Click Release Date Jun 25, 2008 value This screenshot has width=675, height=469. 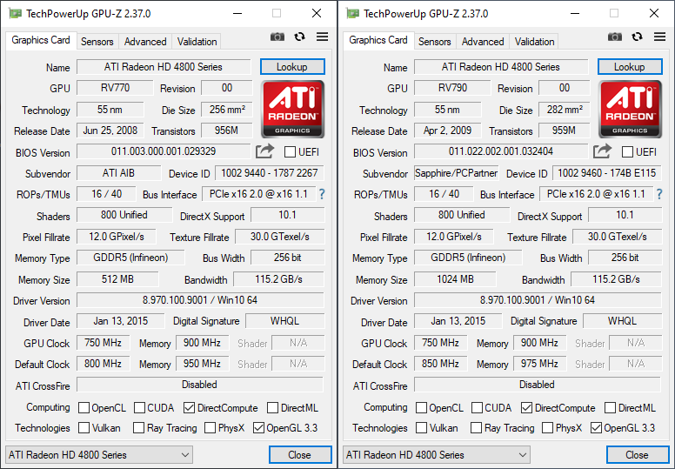[110, 131]
